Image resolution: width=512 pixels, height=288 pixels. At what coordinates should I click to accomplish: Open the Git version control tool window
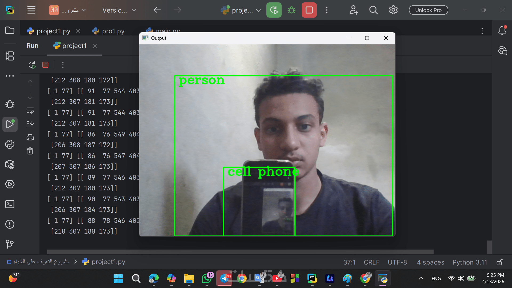[10, 244]
